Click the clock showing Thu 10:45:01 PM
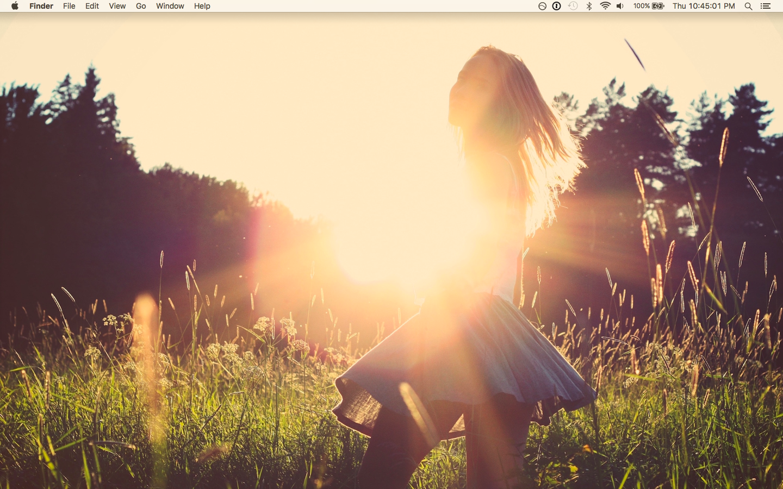 coord(704,6)
